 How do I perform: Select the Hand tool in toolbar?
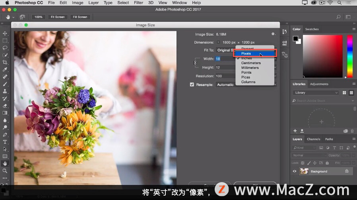pyautogui.click(x=5, y=164)
